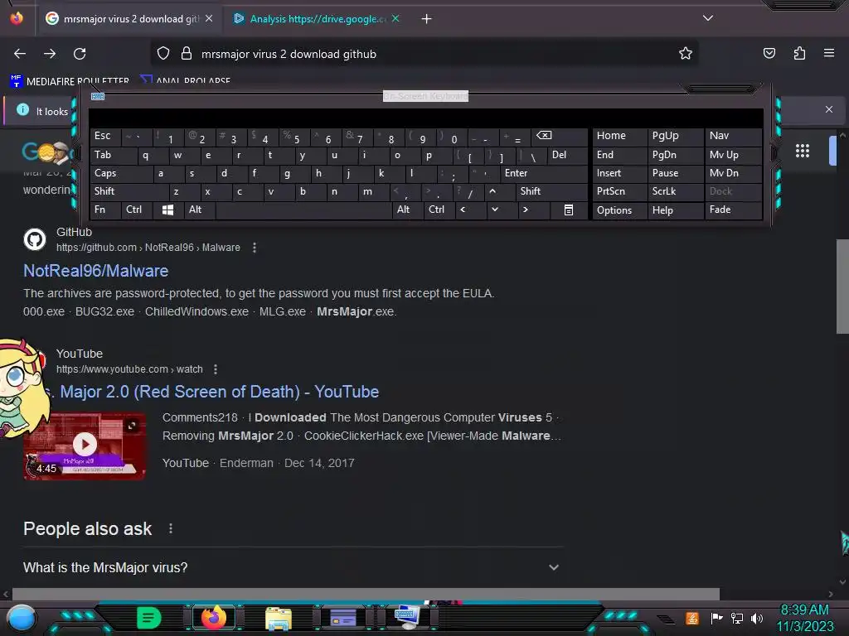Screen dimensions: 849x636
Task: Reload the current page
Action: tap(80, 54)
